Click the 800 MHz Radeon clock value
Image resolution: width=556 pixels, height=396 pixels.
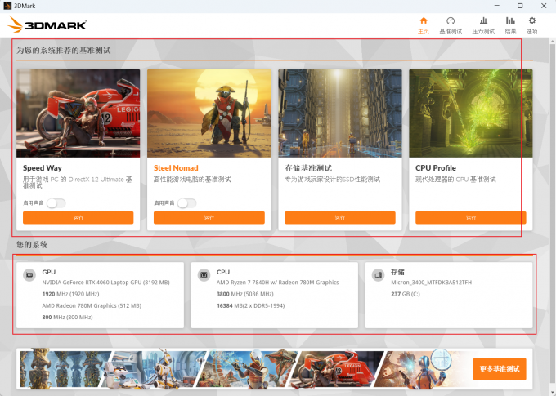point(67,318)
